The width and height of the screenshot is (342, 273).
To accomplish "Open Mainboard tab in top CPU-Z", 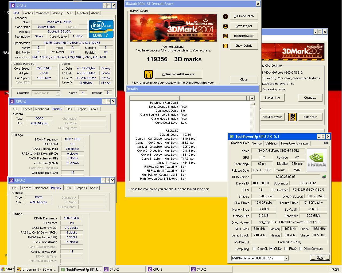I will (x=42, y=13).
